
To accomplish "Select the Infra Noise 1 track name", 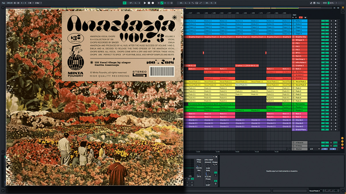I will pos(301,62).
